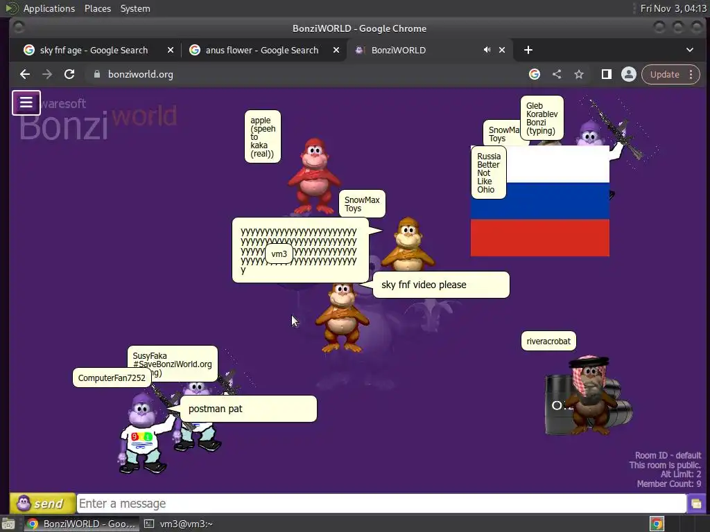The width and height of the screenshot is (710, 532).
Task: View site info via the lock icon
Action: (96, 74)
